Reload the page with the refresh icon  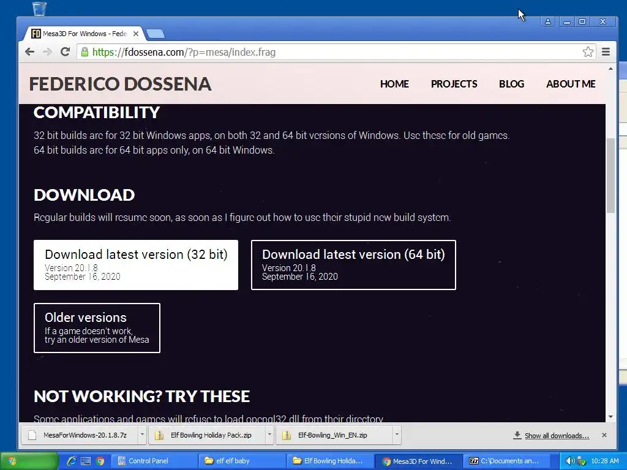65,51
